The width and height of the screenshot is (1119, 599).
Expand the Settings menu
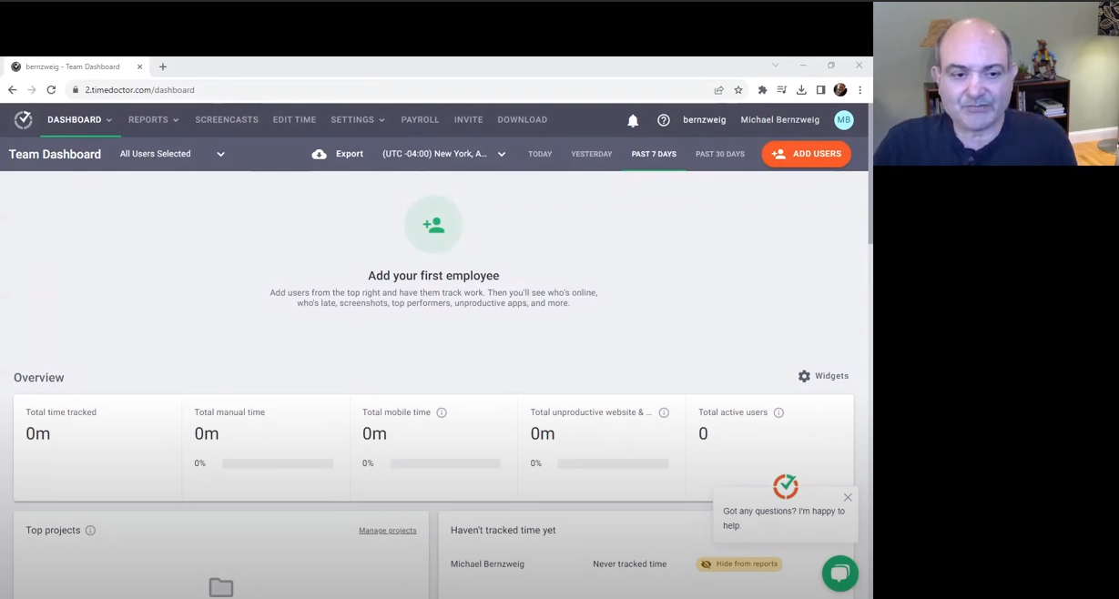click(x=358, y=120)
